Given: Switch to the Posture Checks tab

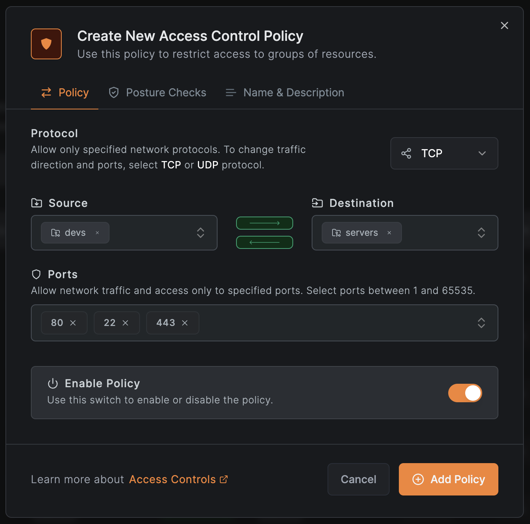Looking at the screenshot, I should [157, 92].
